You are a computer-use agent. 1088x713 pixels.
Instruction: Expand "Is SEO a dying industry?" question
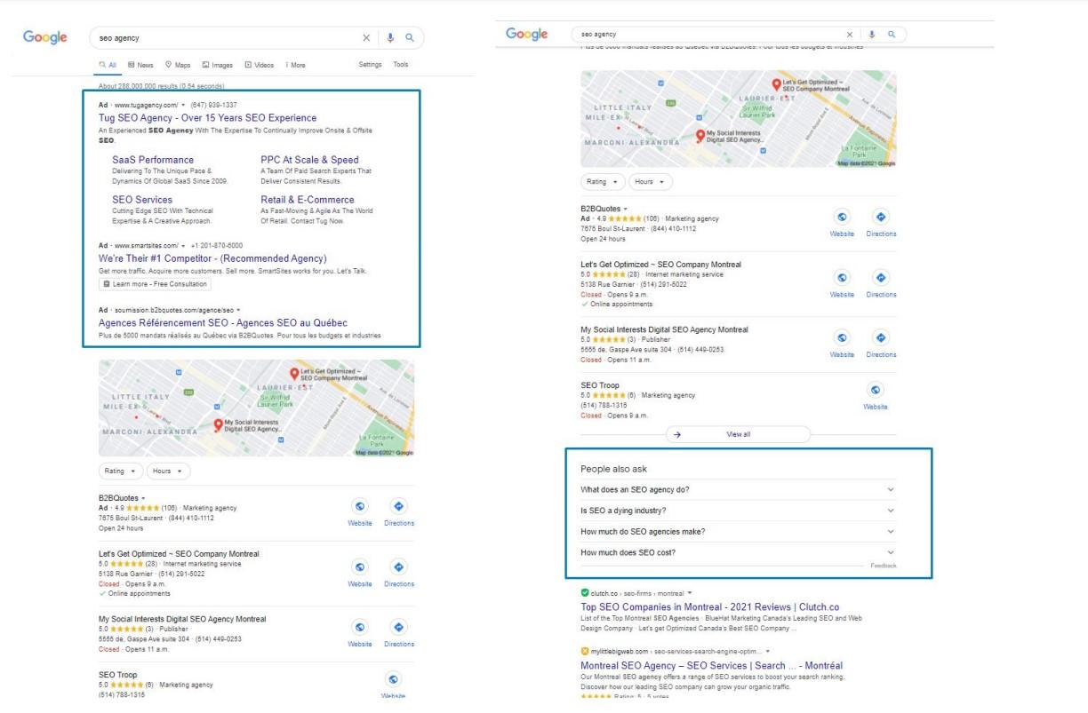[x=738, y=511]
